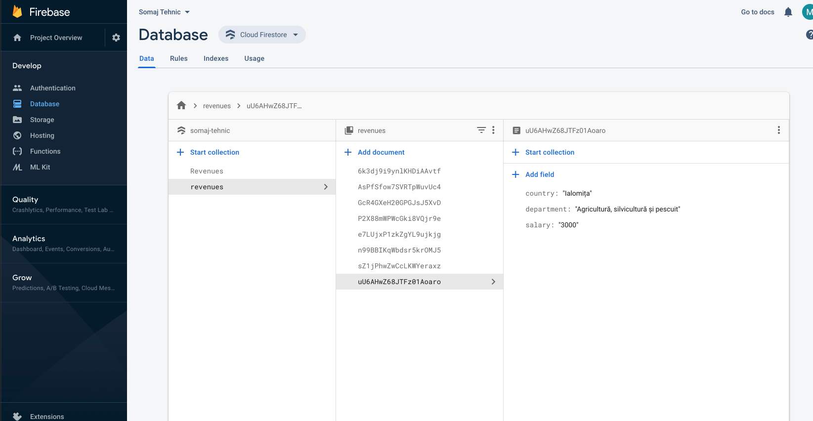This screenshot has width=813, height=421.
Task: Switch to the Indexes tab
Action: [x=216, y=58]
